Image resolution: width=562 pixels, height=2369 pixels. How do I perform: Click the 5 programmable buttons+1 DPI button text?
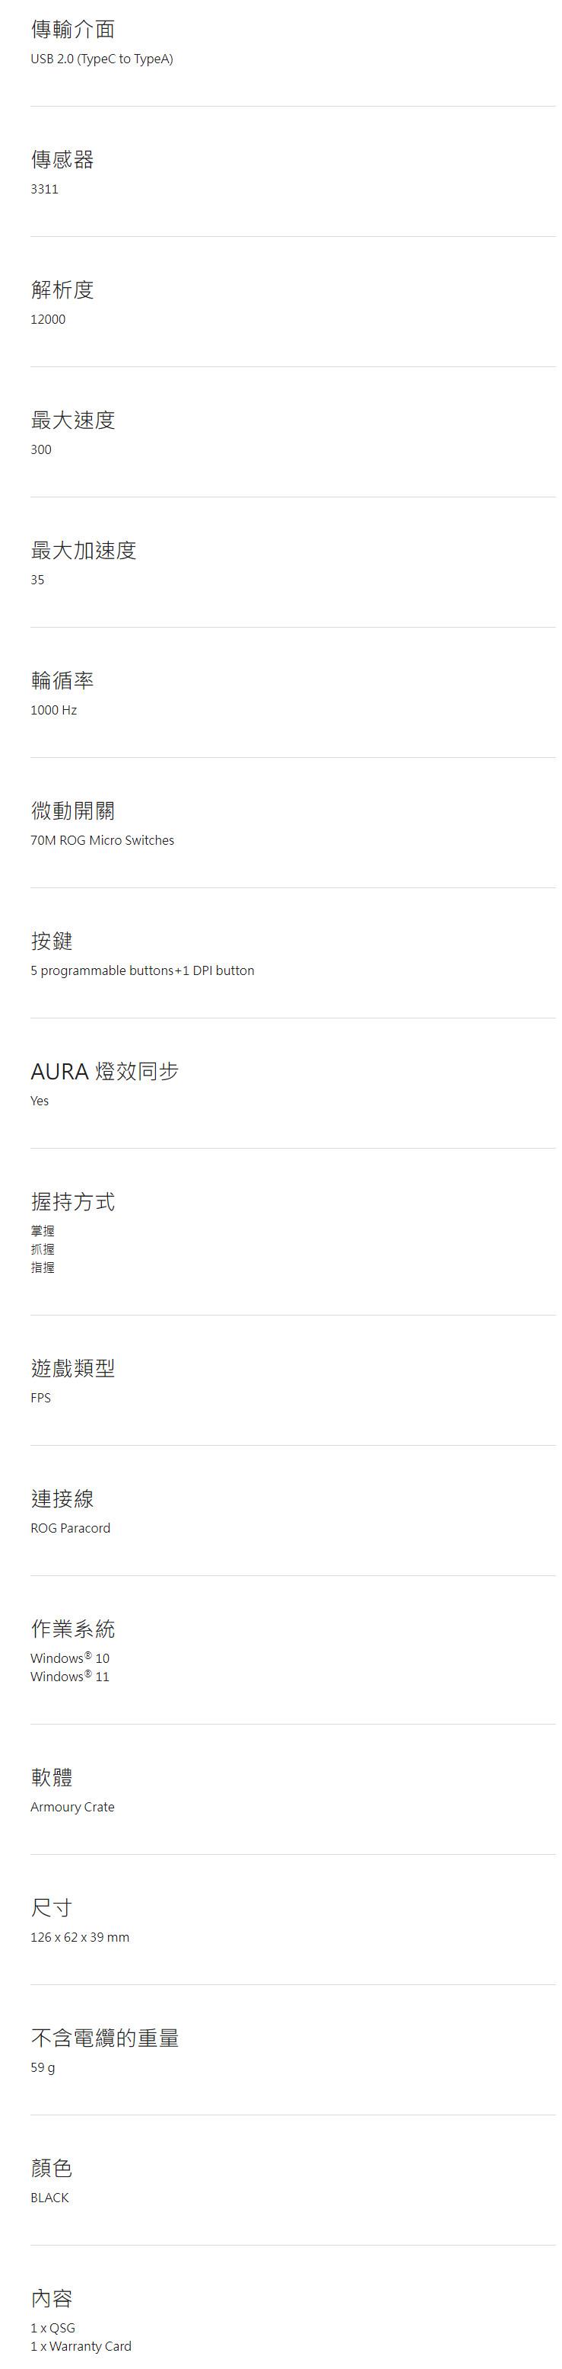(x=142, y=970)
